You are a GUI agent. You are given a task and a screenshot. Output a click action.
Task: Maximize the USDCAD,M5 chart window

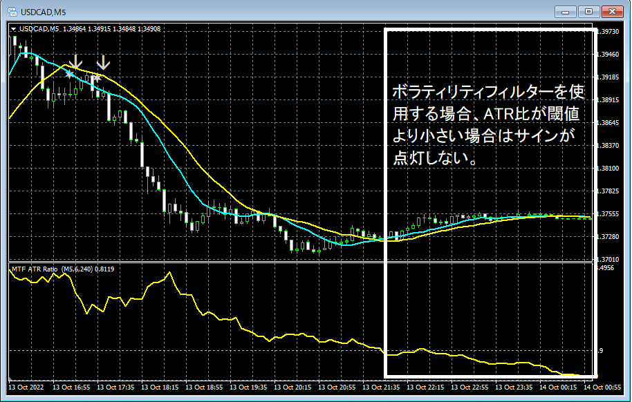tap(588, 12)
